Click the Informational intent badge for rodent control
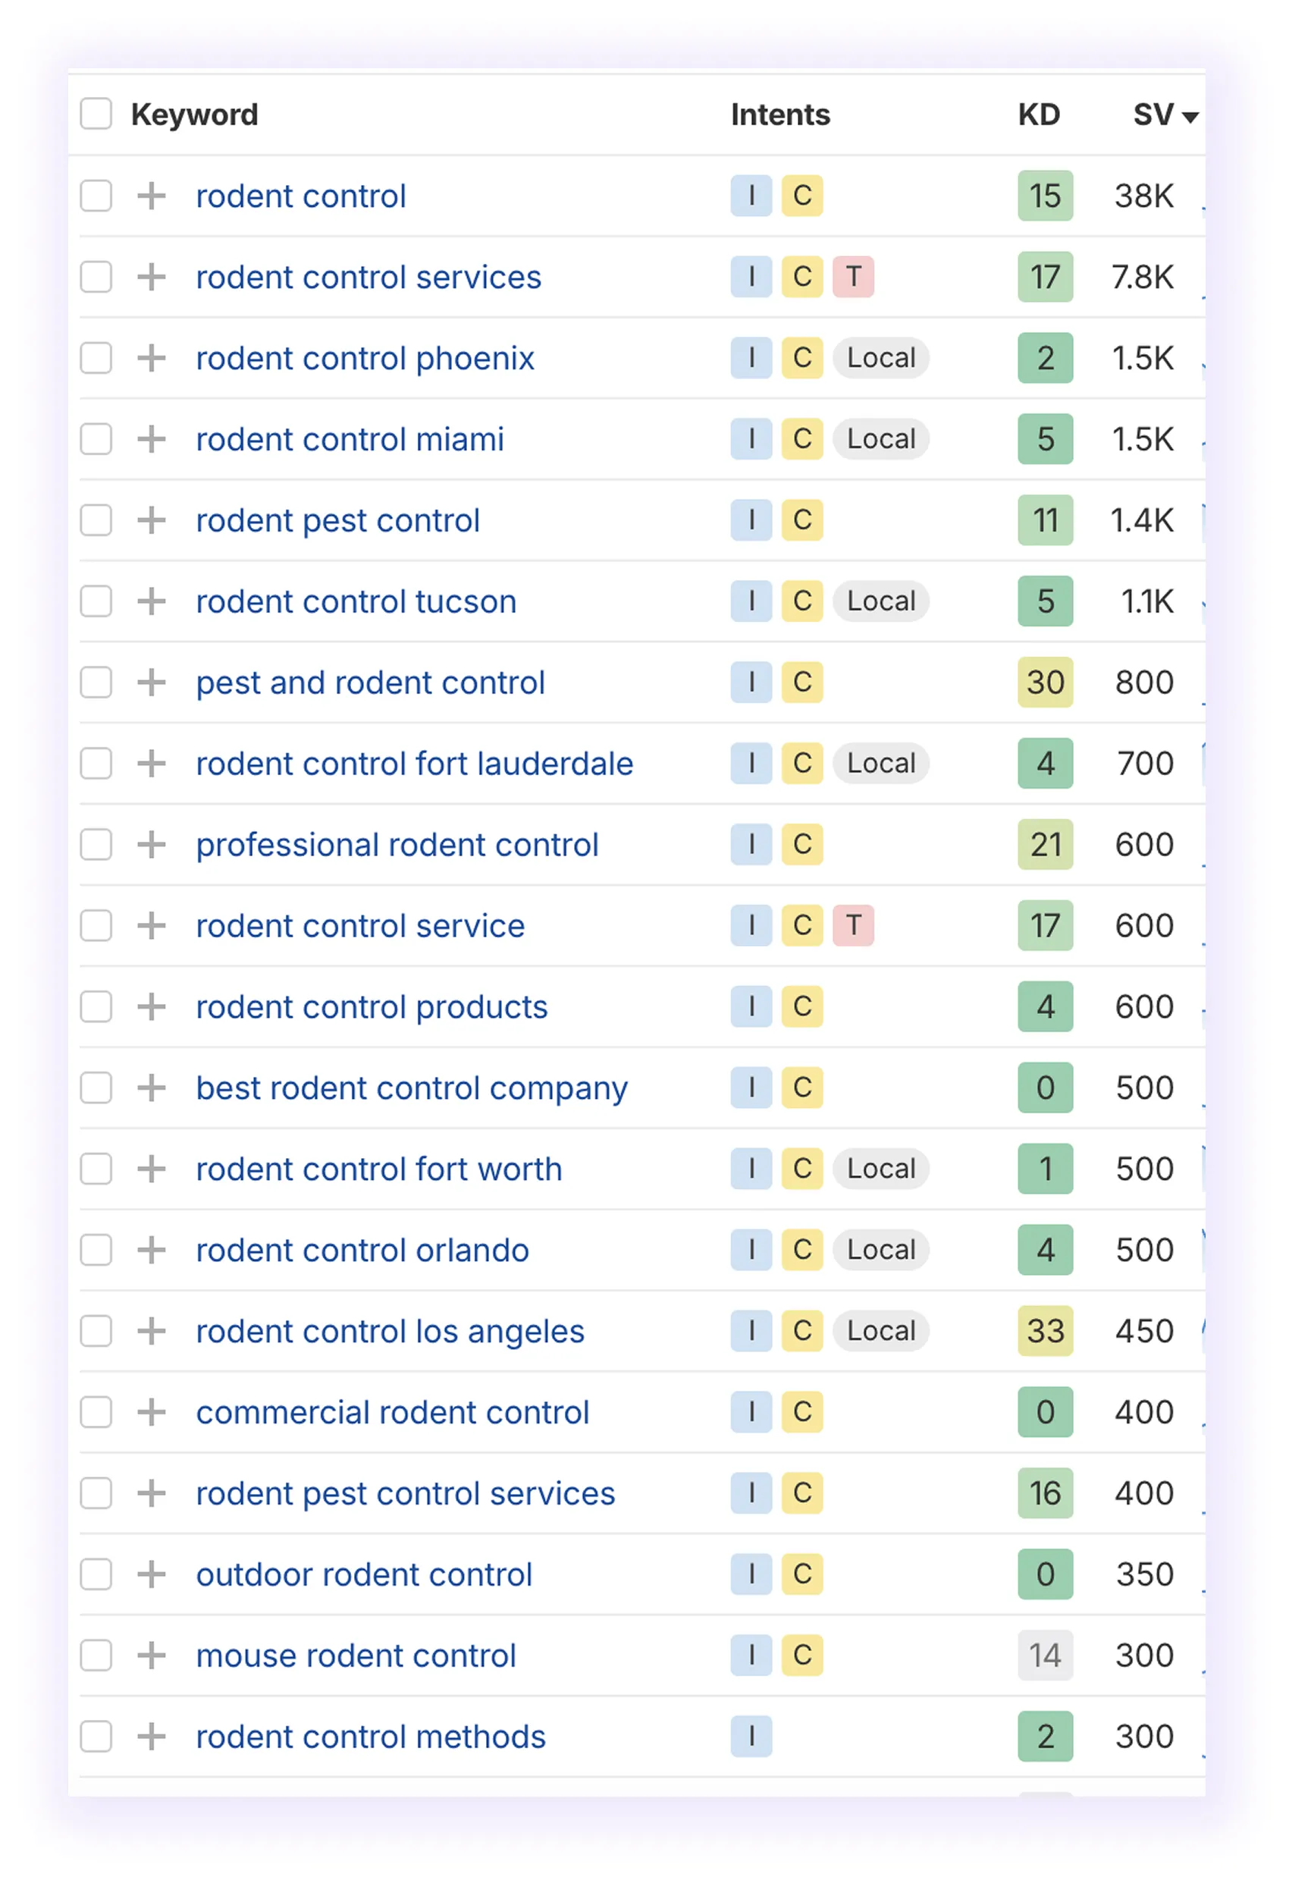The height and width of the screenshot is (1880, 1289). (751, 196)
